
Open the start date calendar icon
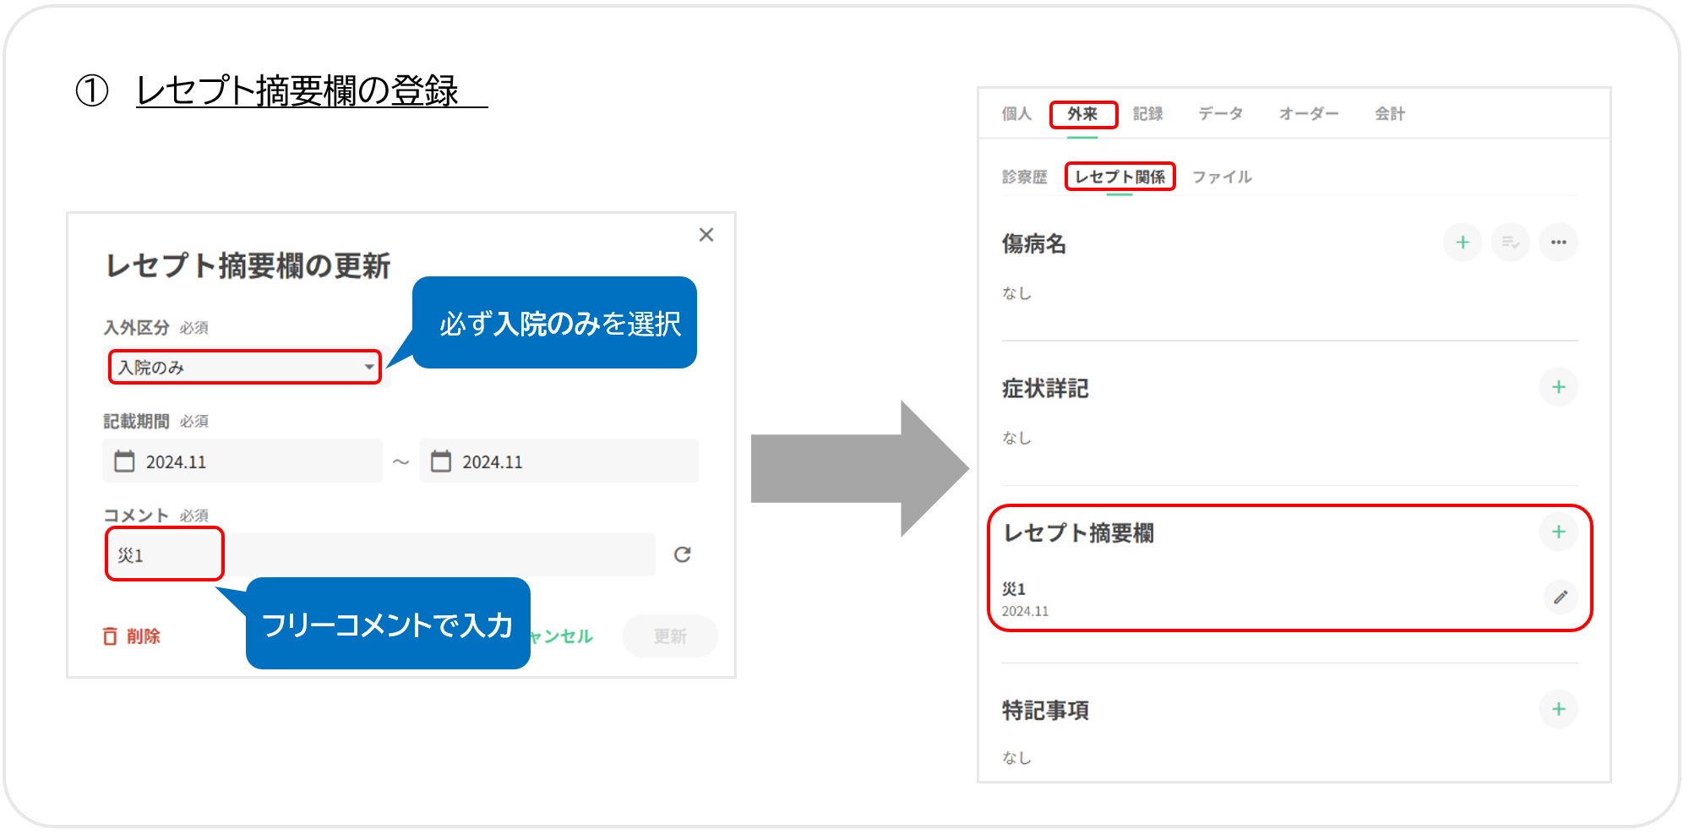[124, 461]
